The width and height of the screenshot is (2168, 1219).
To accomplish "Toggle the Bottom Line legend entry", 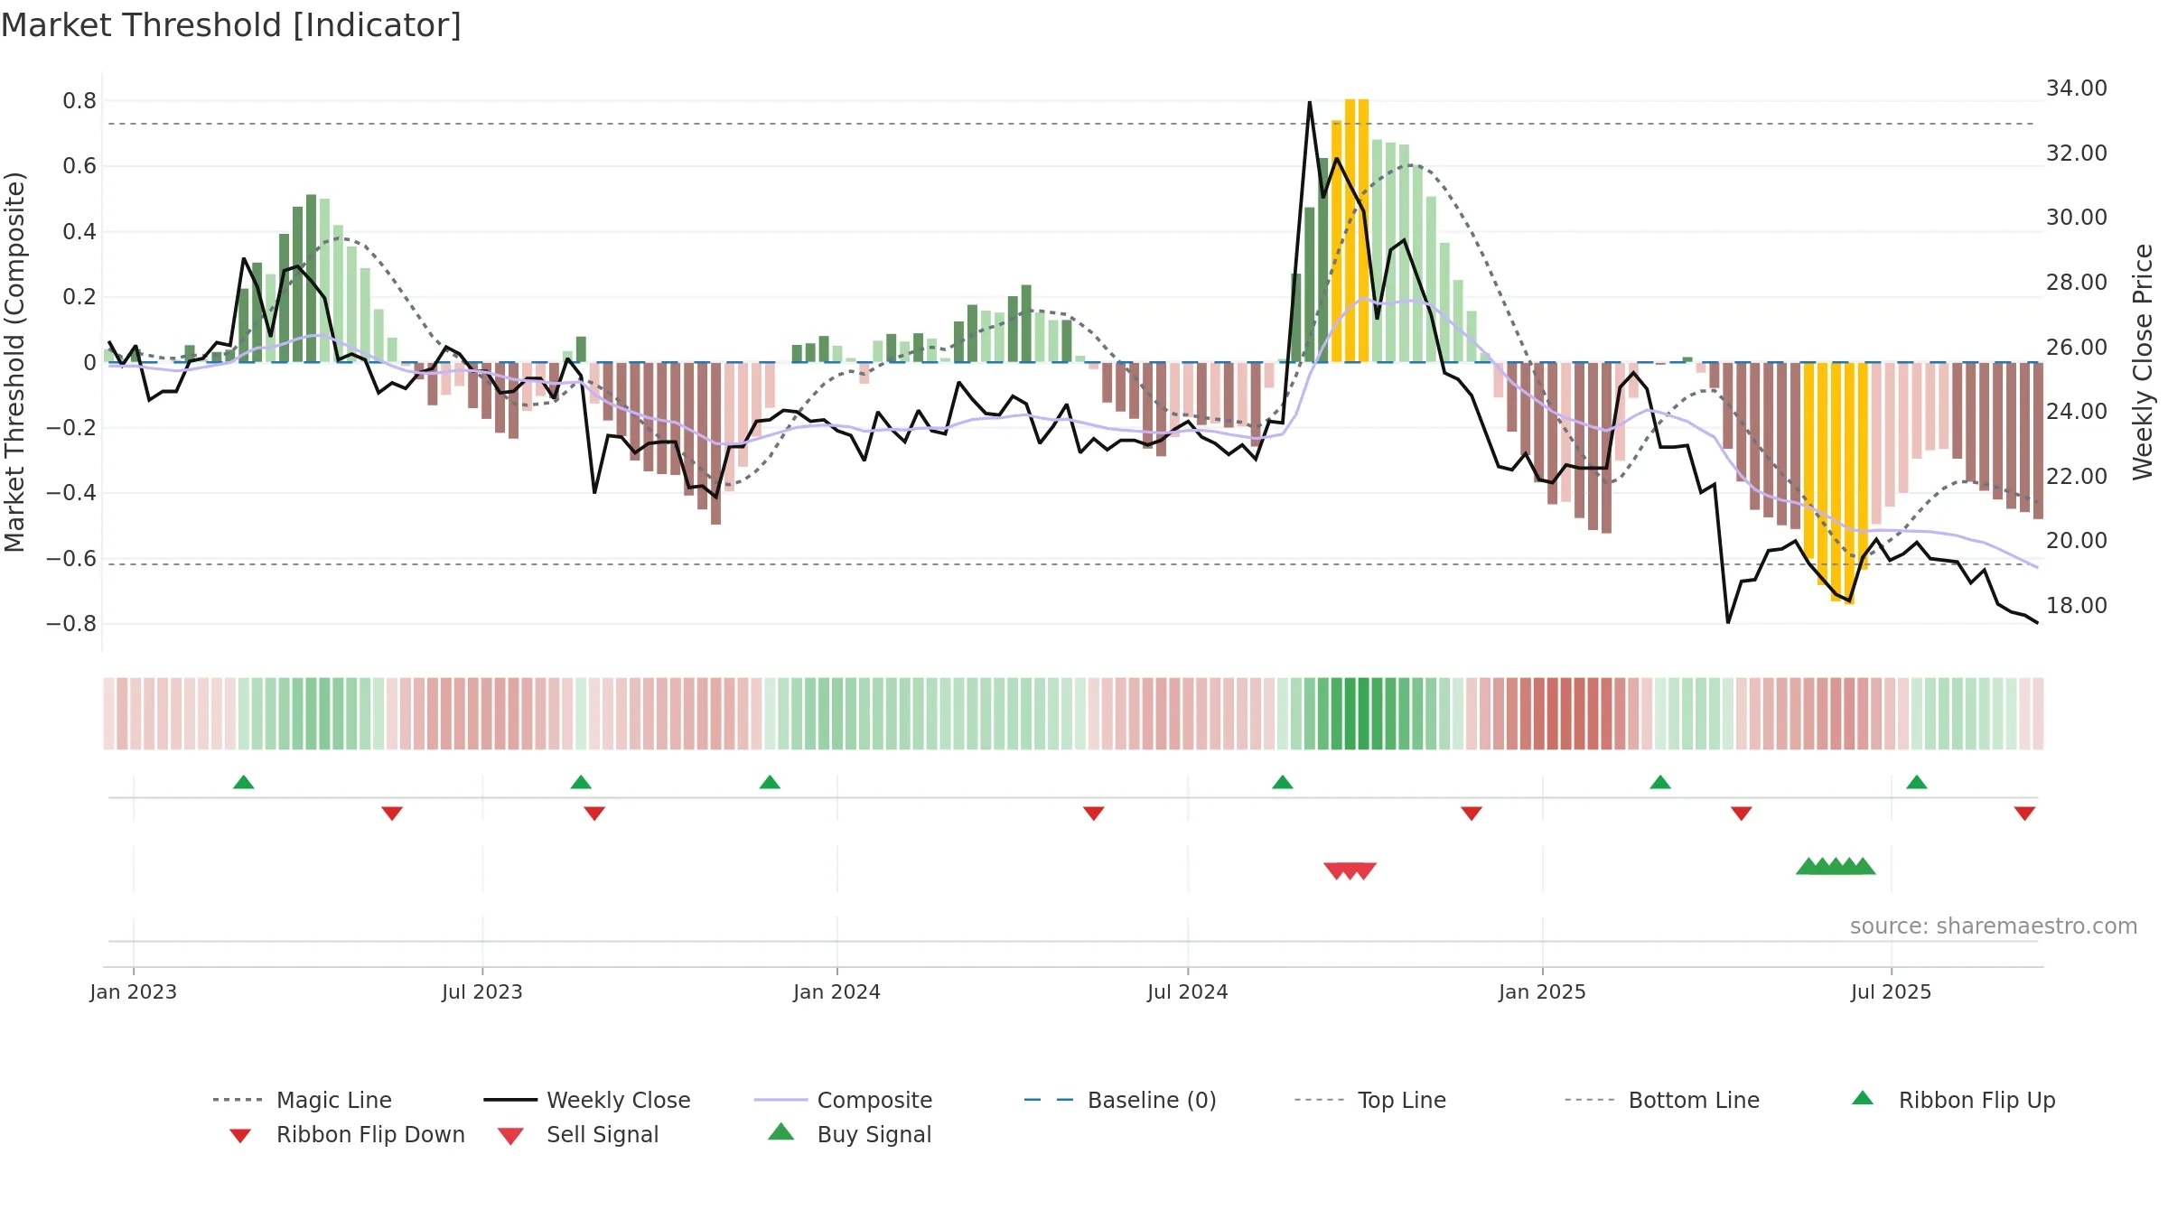I will pyautogui.click(x=1662, y=1100).
